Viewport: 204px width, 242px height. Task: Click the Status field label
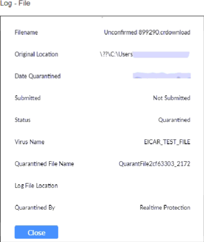click(x=22, y=120)
